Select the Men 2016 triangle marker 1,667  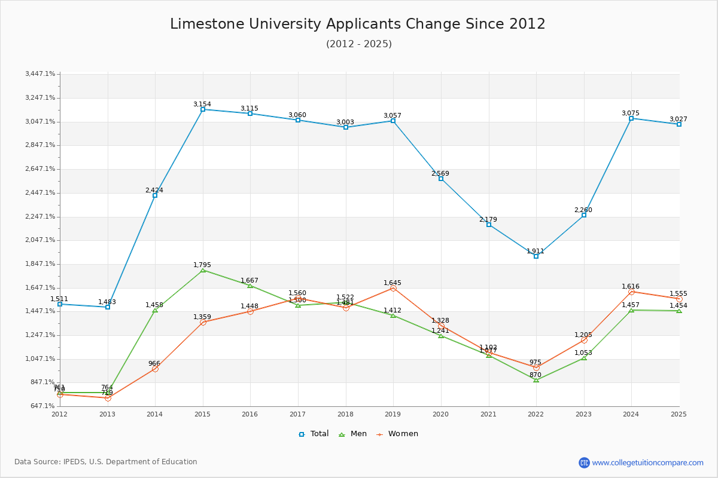250,286
